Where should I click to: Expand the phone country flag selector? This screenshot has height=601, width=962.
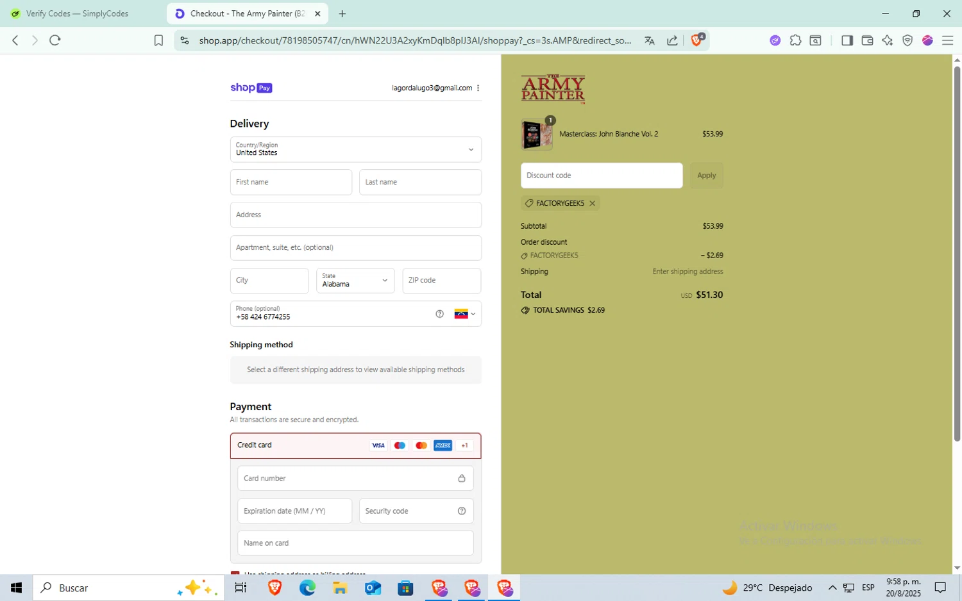[x=465, y=314]
